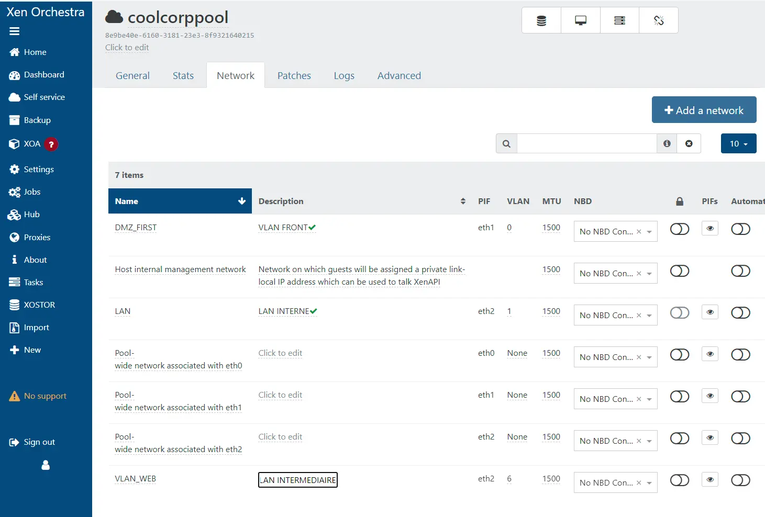765x517 pixels.
Task: Toggle lock switch for eth0 pool network
Action: click(x=680, y=355)
